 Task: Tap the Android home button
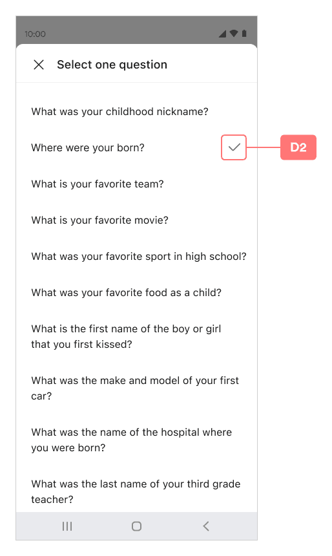pyautogui.click(x=136, y=526)
